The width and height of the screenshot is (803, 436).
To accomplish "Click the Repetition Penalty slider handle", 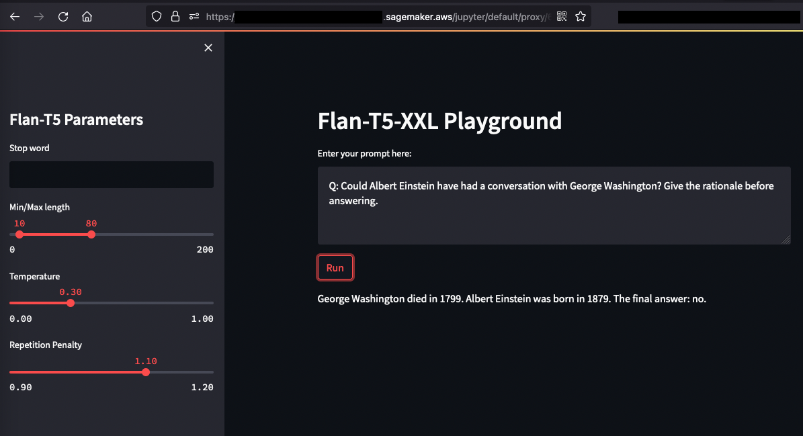I will 146,372.
